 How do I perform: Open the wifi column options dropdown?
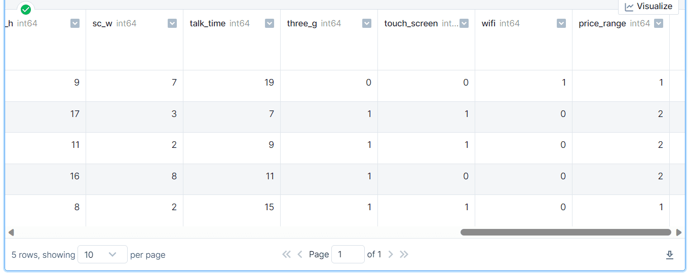[x=561, y=23]
